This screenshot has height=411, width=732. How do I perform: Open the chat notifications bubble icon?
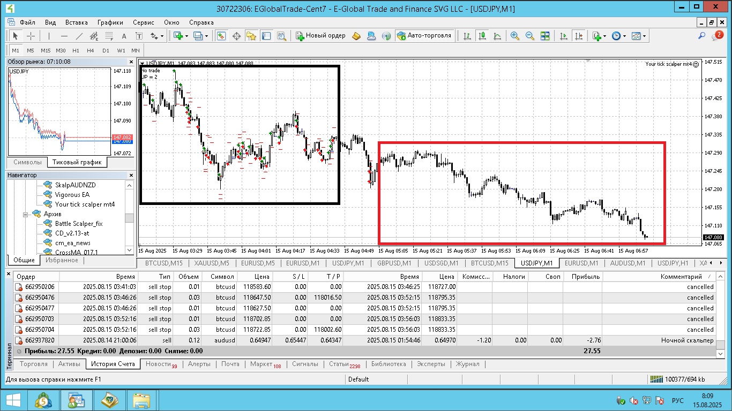click(x=718, y=35)
